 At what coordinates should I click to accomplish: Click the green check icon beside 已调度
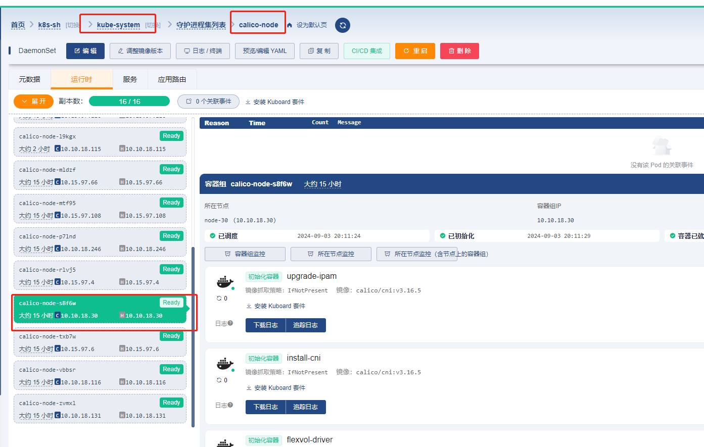(213, 236)
